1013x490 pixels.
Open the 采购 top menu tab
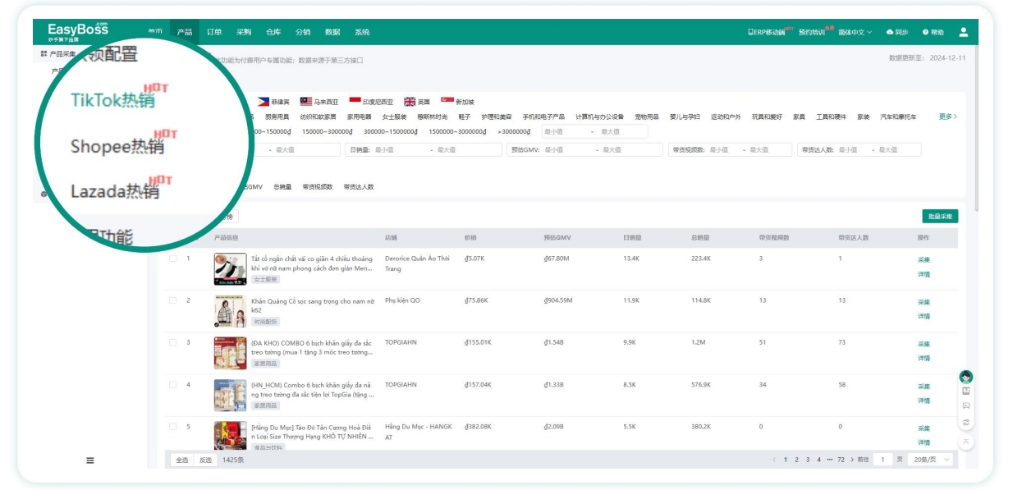(x=244, y=32)
